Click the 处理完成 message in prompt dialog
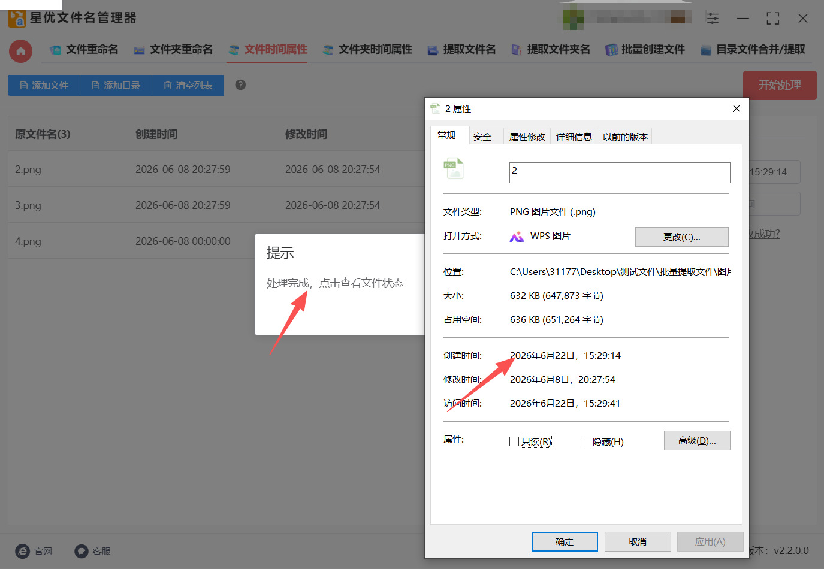This screenshot has height=569, width=824. (x=335, y=283)
